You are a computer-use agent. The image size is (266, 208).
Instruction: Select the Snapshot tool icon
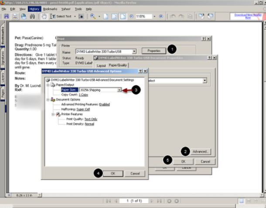tap(82, 16)
